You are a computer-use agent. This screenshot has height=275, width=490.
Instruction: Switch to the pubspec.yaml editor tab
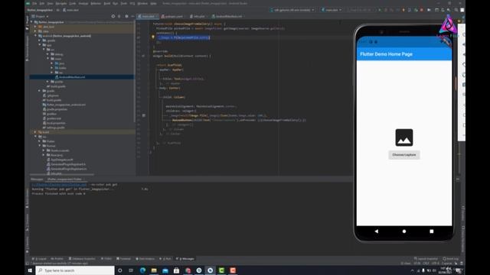coord(173,16)
